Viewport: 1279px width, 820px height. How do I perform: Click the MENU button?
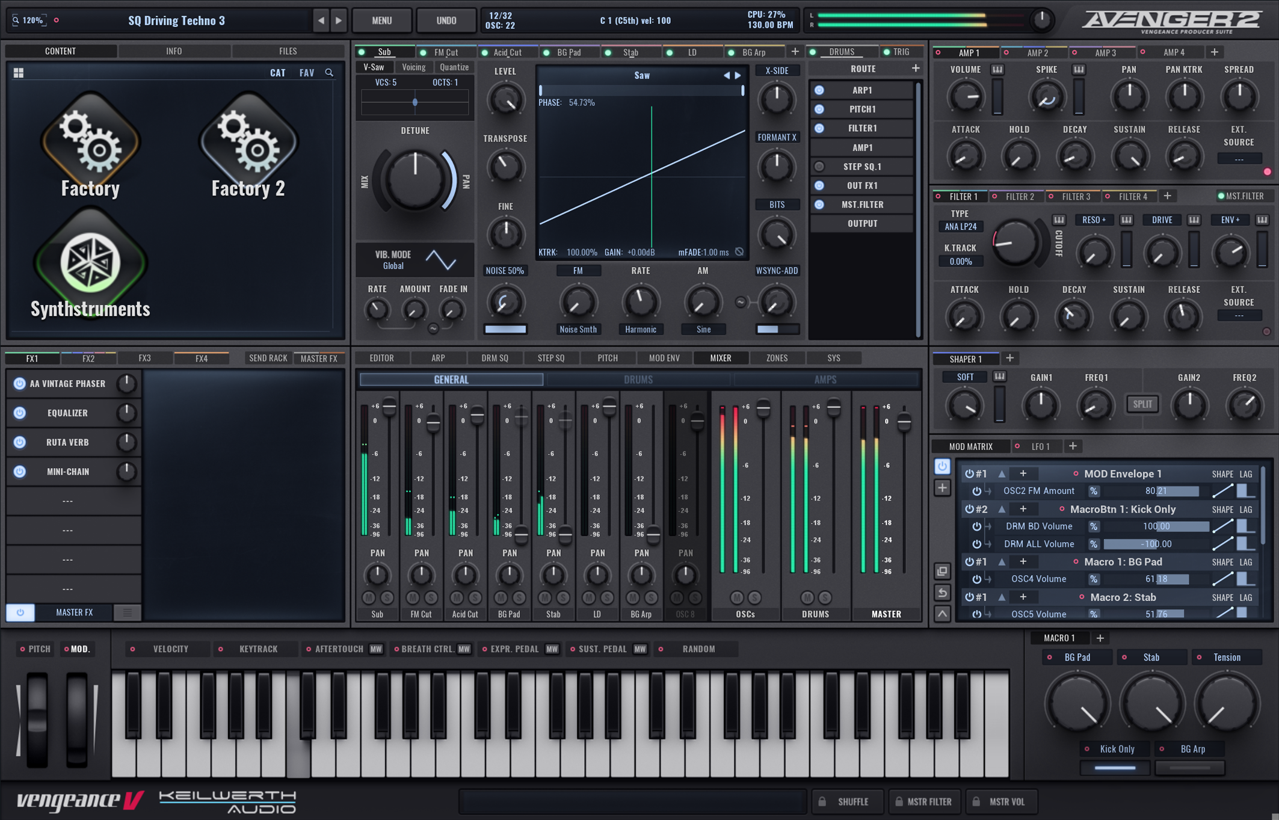[382, 20]
